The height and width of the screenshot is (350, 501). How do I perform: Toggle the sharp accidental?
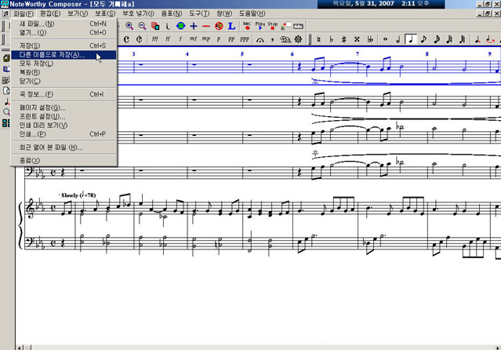coord(343,39)
